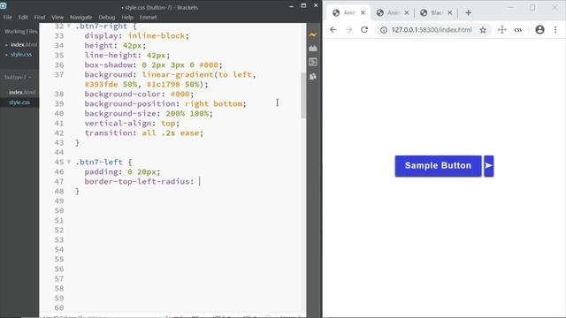
Task: Click the '.btn7-left' selector text
Action: (x=98, y=162)
